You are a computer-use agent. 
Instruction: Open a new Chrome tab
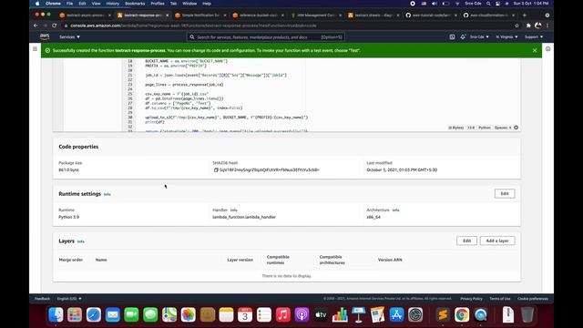[525, 15]
